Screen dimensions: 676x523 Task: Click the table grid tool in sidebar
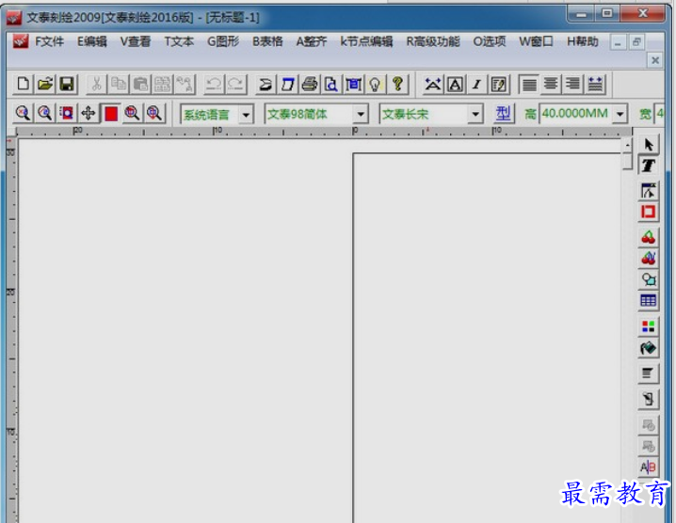(x=648, y=300)
